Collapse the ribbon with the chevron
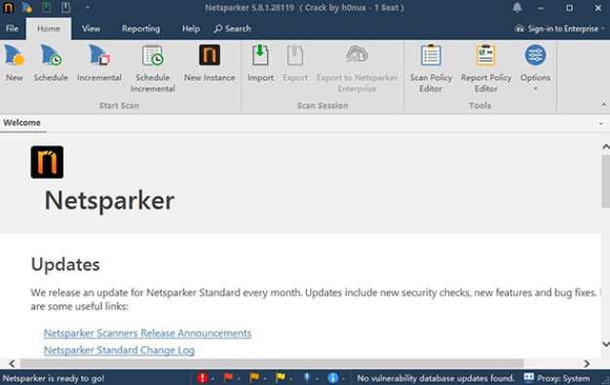 point(604,104)
